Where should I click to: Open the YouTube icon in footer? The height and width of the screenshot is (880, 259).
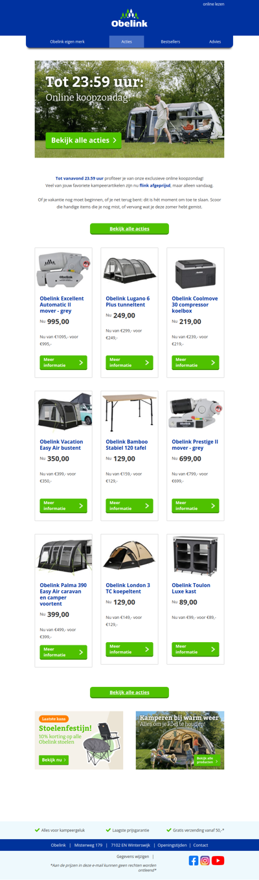point(218,861)
